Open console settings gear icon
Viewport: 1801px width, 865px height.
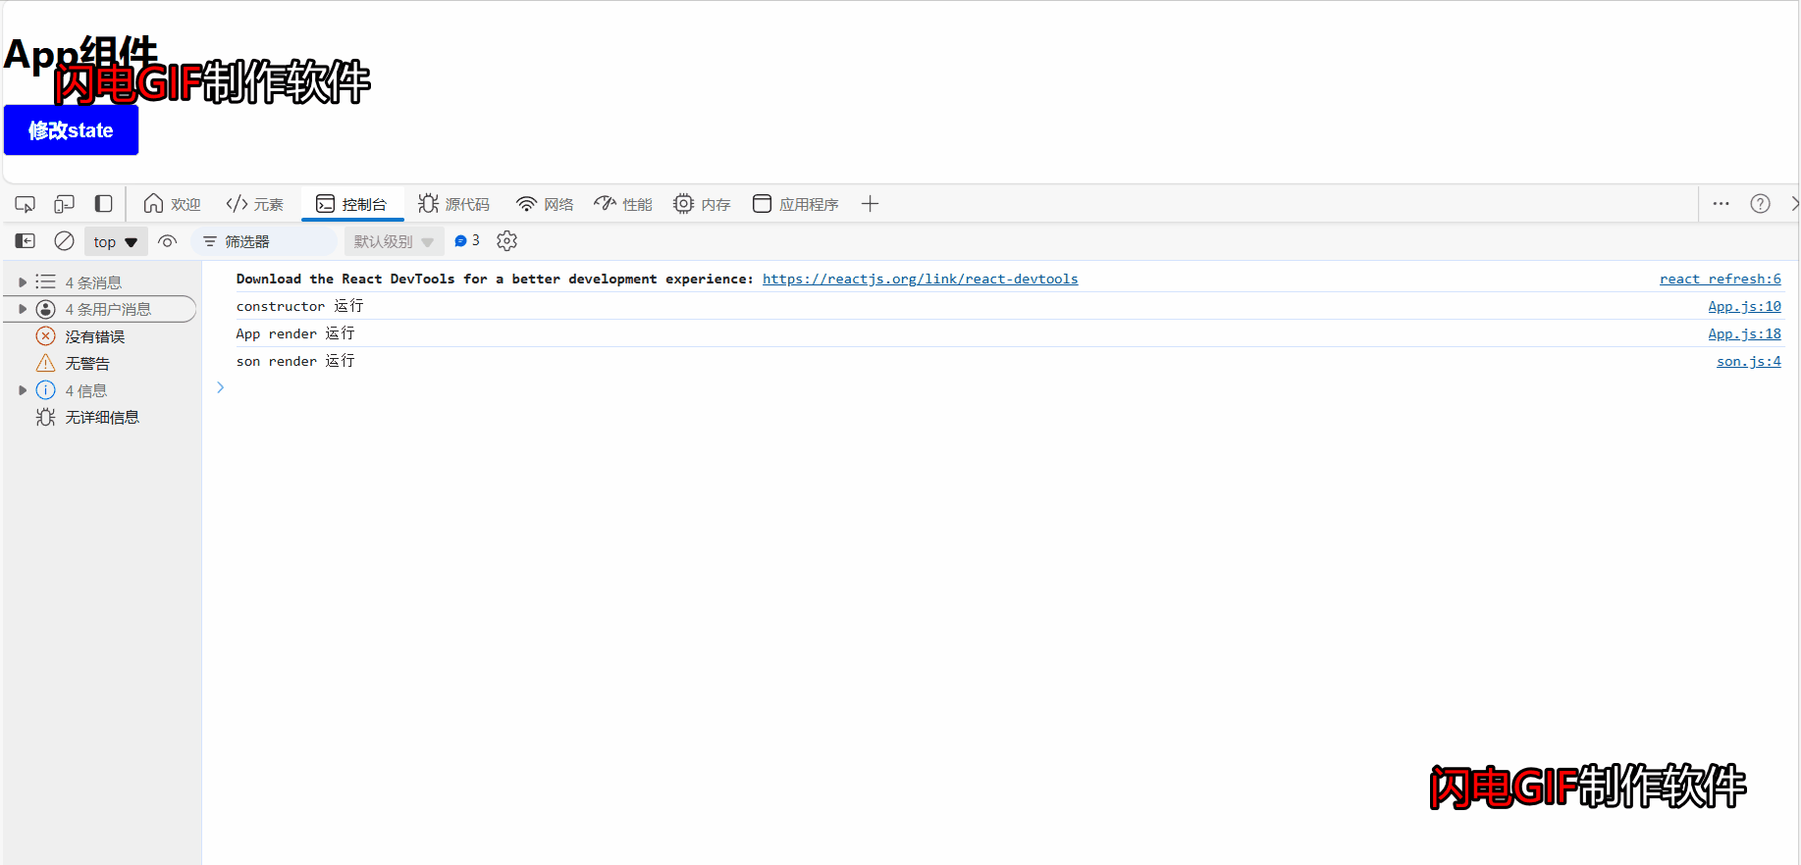[x=506, y=240]
